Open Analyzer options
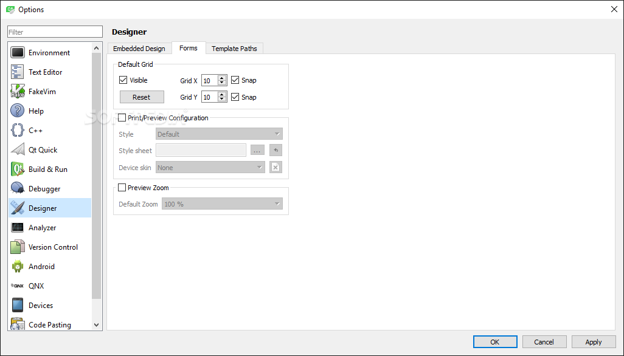Image resolution: width=624 pixels, height=356 pixels. coord(49,228)
